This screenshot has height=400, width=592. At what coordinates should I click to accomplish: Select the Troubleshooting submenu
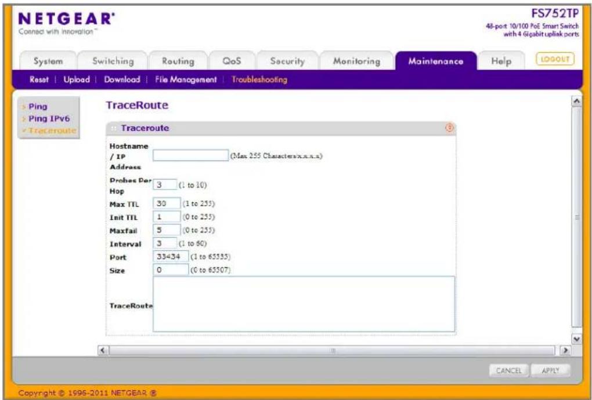click(x=259, y=79)
